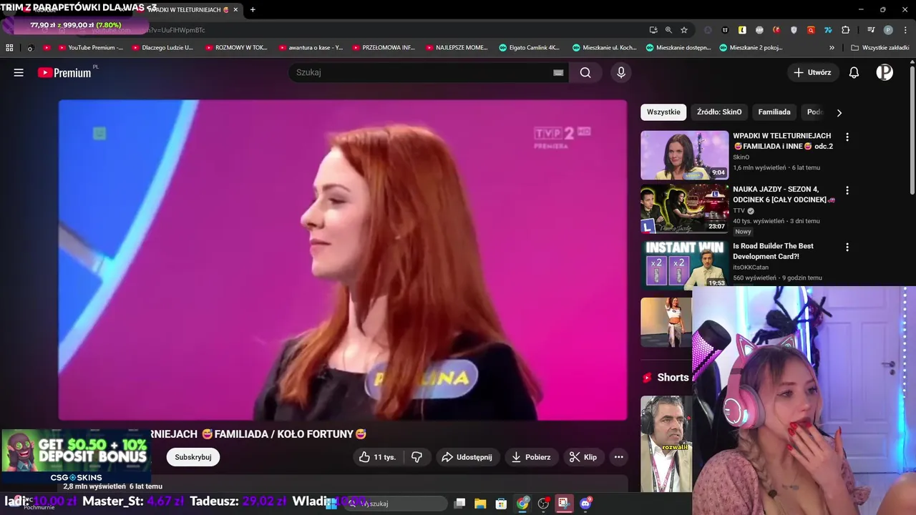Click the video player frame

pyautogui.click(x=342, y=260)
